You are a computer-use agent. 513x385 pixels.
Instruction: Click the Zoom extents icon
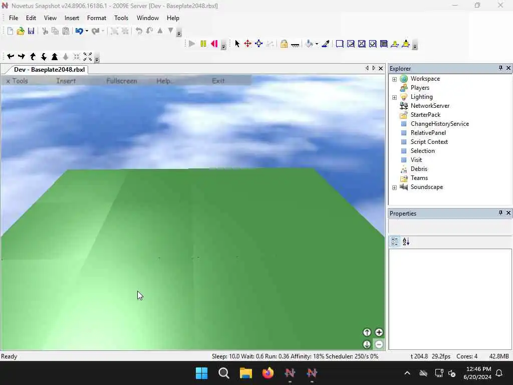pos(88,57)
